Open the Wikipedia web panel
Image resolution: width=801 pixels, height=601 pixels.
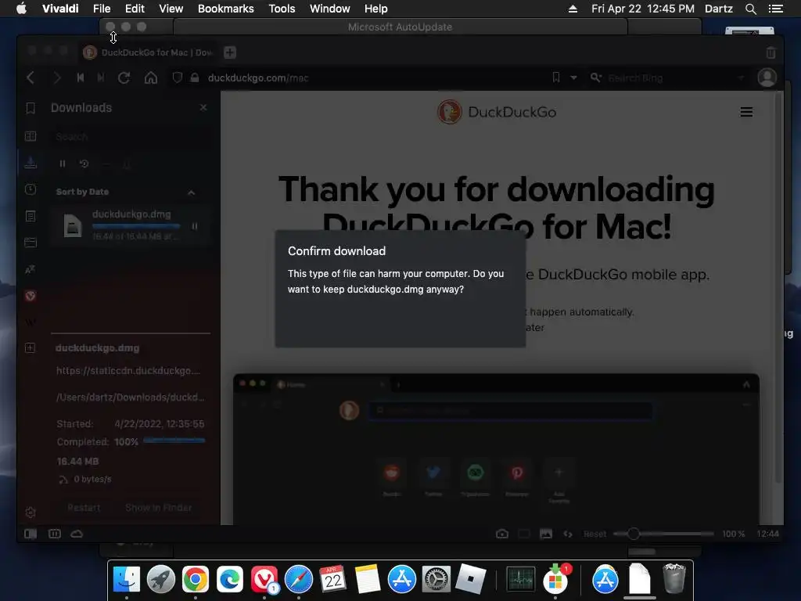(x=31, y=322)
